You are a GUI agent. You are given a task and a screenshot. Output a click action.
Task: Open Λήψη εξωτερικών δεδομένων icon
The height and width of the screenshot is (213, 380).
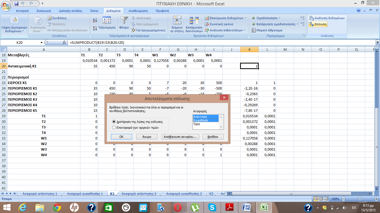tap(14, 19)
